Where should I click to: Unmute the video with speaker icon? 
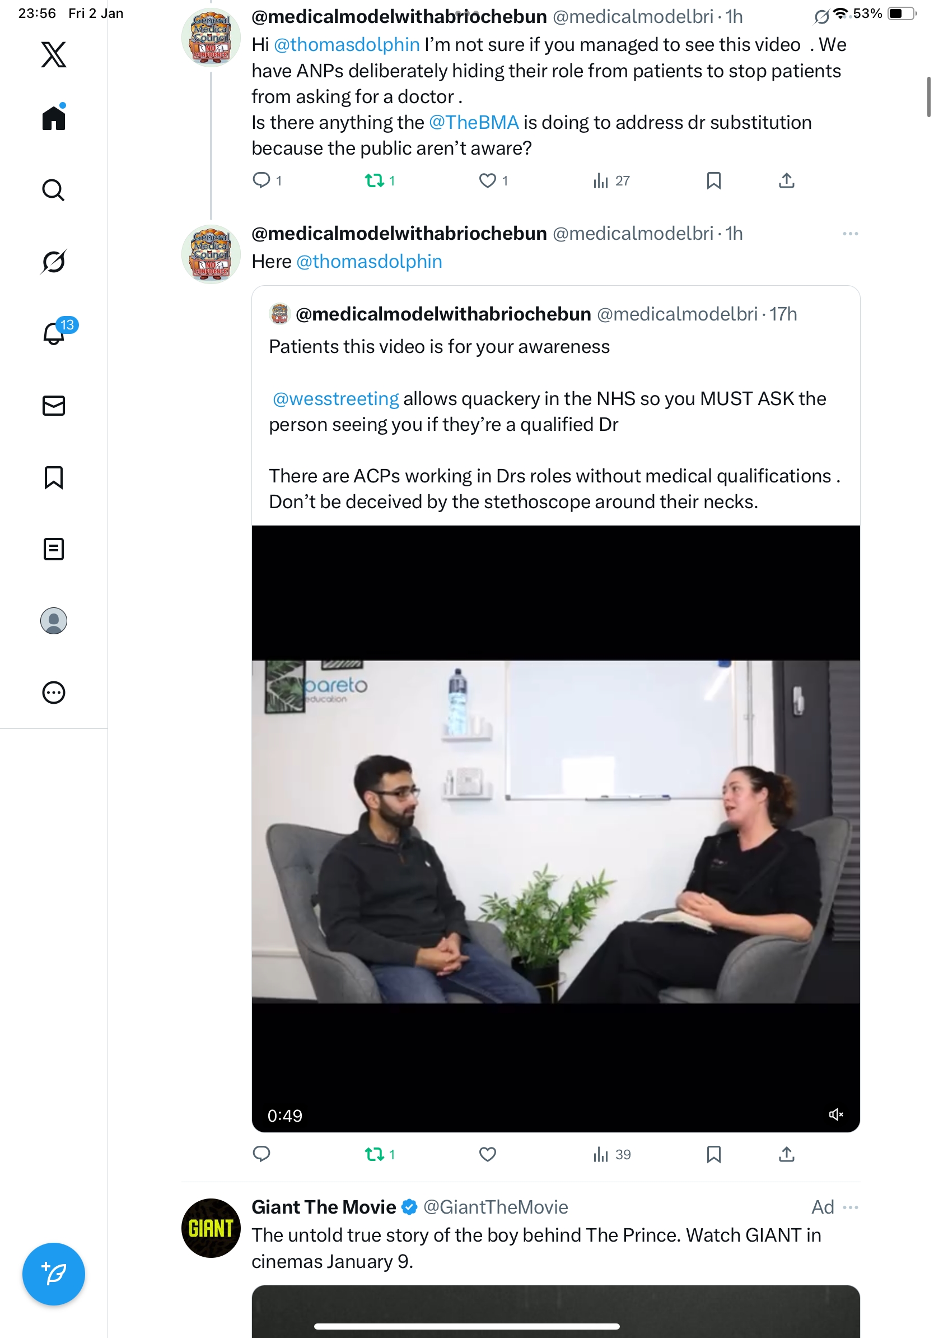click(x=835, y=1114)
